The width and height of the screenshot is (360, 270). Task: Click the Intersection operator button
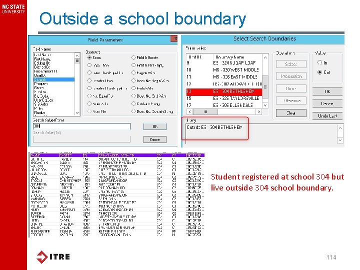[x=291, y=76]
